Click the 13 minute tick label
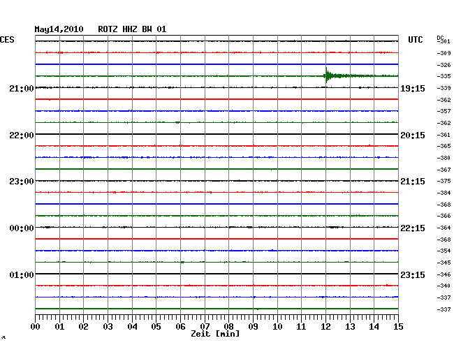Image resolution: width=454 pixels, height=345 pixels. click(x=350, y=327)
